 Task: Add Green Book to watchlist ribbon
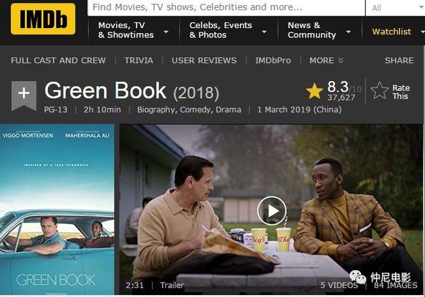24,96
